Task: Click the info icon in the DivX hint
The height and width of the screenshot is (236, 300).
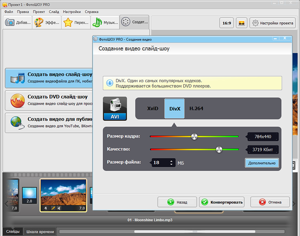Action: [110, 83]
